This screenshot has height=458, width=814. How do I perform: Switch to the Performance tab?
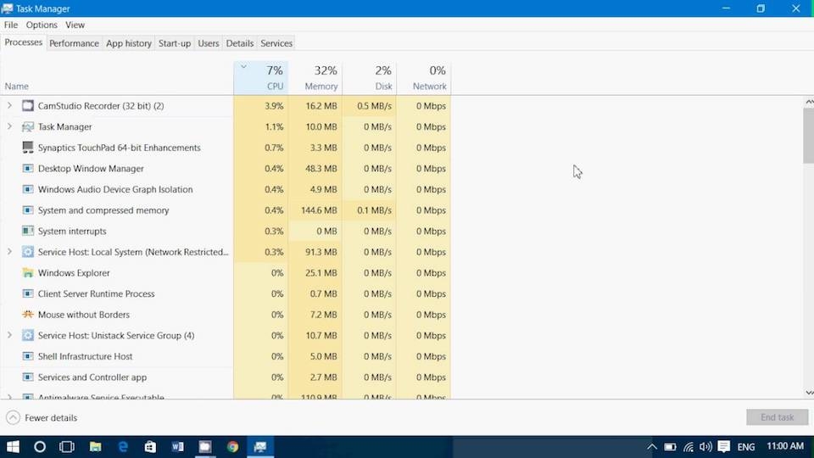click(x=74, y=43)
